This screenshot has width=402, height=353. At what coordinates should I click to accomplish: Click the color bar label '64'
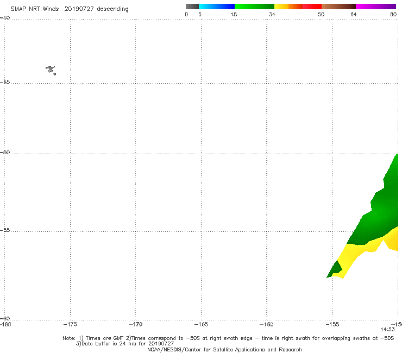point(354,14)
